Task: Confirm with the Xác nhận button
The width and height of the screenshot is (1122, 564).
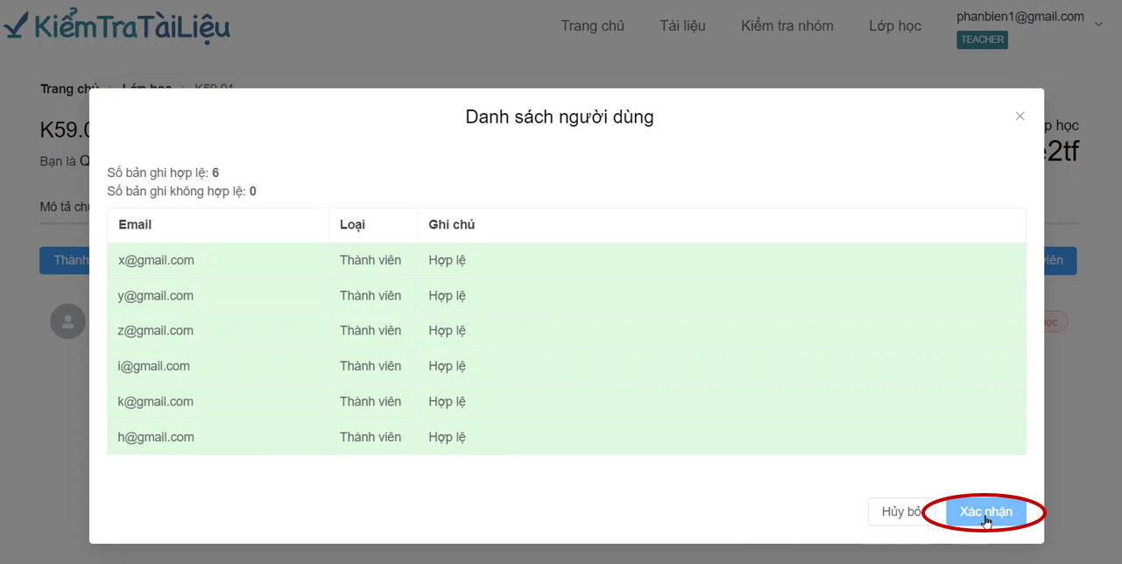Action: tap(986, 512)
